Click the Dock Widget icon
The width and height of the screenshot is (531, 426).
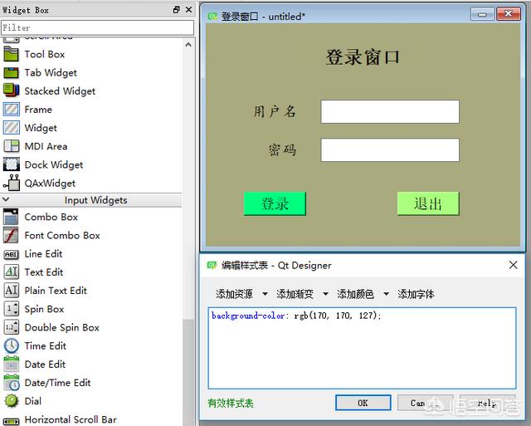pos(11,164)
